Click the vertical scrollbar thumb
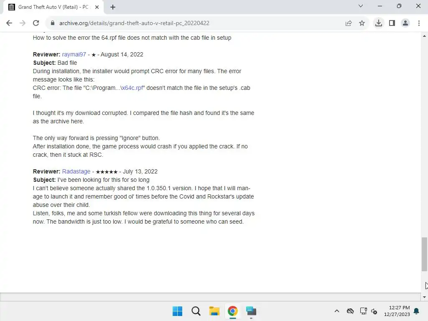The width and height of the screenshot is (428, 321). click(x=424, y=254)
